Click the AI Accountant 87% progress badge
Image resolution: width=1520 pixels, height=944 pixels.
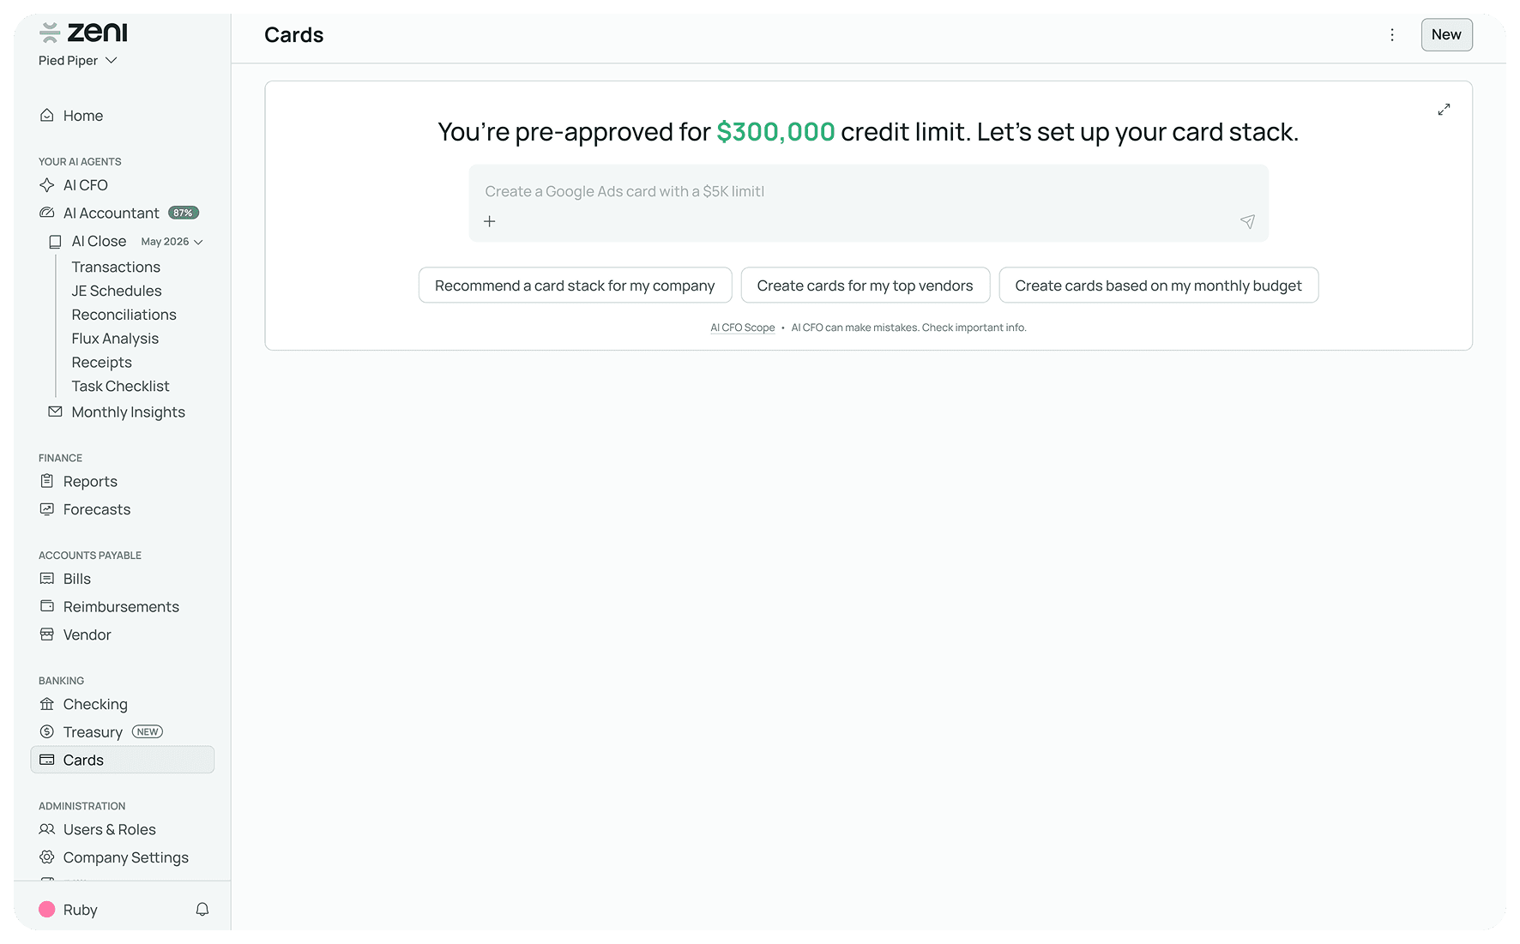pos(183,213)
